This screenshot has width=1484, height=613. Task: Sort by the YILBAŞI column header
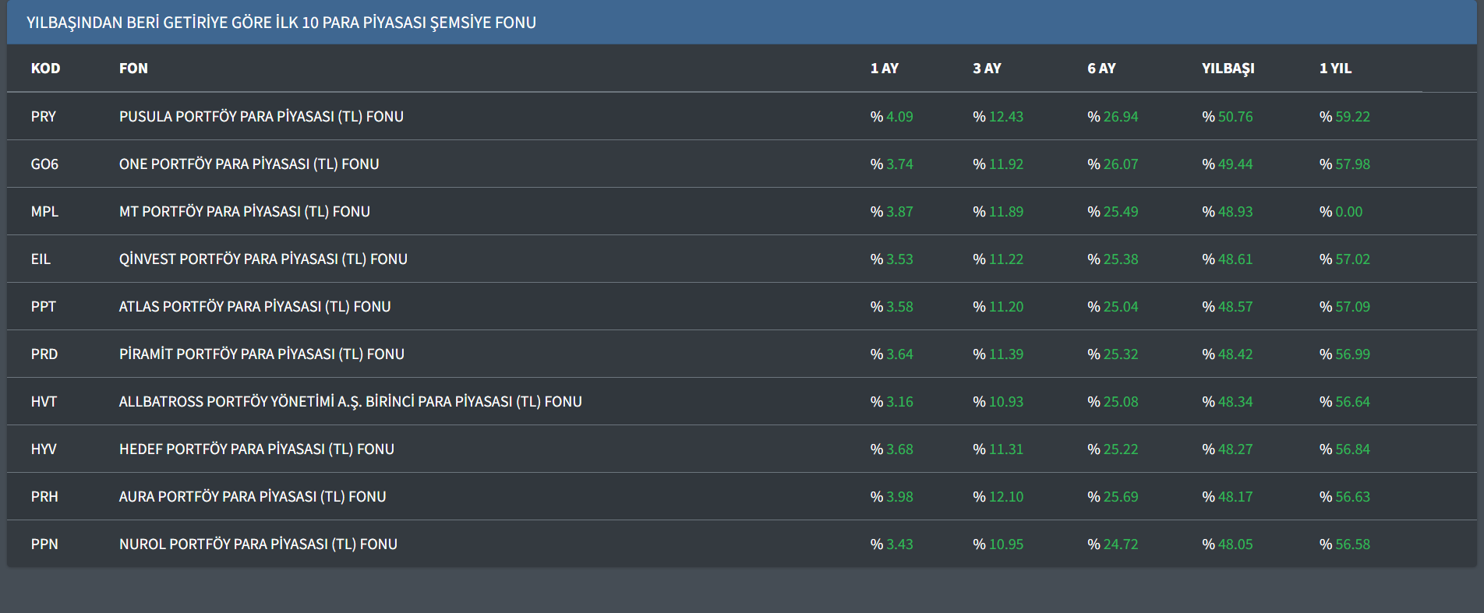1228,69
